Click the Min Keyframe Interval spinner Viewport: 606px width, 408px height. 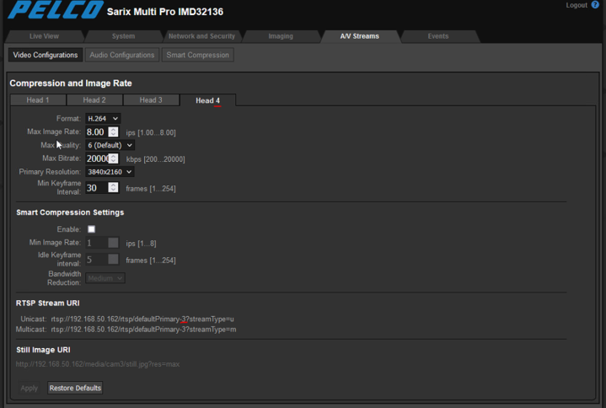point(113,188)
